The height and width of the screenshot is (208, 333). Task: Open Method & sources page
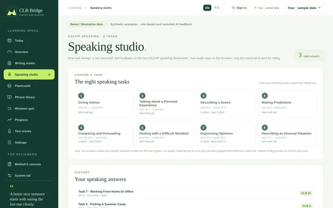tap(29, 164)
